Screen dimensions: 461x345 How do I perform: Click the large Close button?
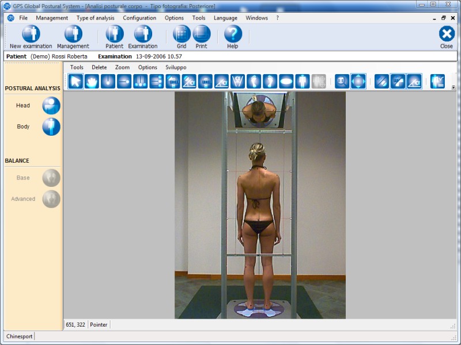click(447, 37)
